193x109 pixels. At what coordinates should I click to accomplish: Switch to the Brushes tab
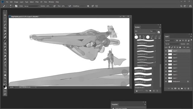click(138, 27)
